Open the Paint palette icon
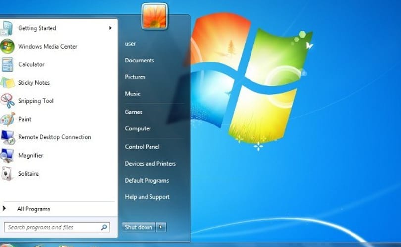This screenshot has height=247, width=401. 7,119
